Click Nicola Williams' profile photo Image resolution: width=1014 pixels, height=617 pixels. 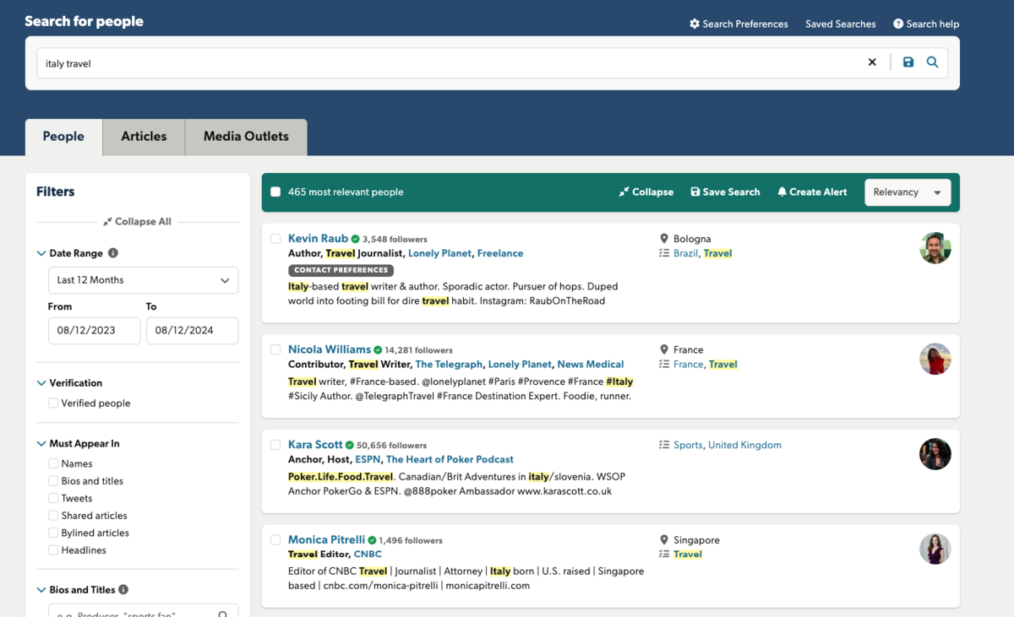pos(935,360)
